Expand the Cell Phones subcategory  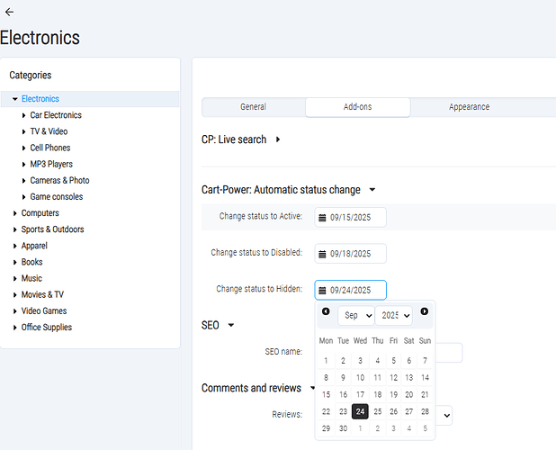[24, 148]
